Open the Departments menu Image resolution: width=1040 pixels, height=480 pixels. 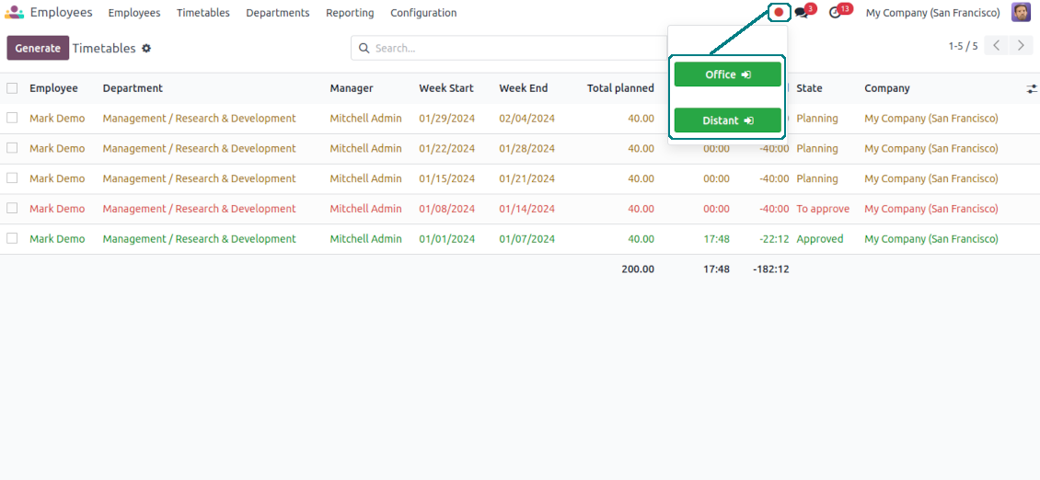pyautogui.click(x=277, y=13)
